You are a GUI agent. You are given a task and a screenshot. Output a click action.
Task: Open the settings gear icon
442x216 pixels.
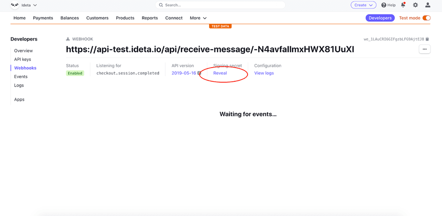click(415, 5)
